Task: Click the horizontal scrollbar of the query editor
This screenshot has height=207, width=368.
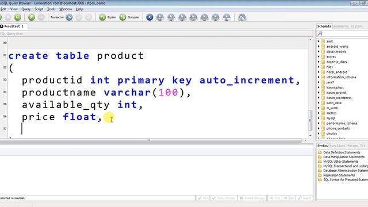Action: click(151, 140)
